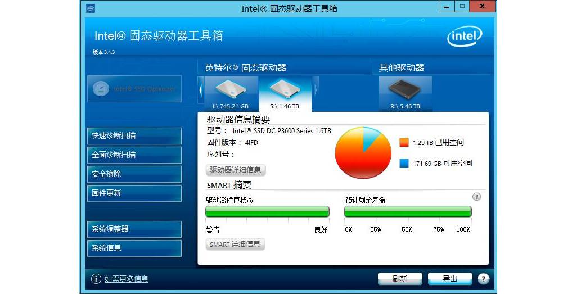Click the disk usage pie chart
Image resolution: width=576 pixels, height=294 pixels.
[x=363, y=153]
